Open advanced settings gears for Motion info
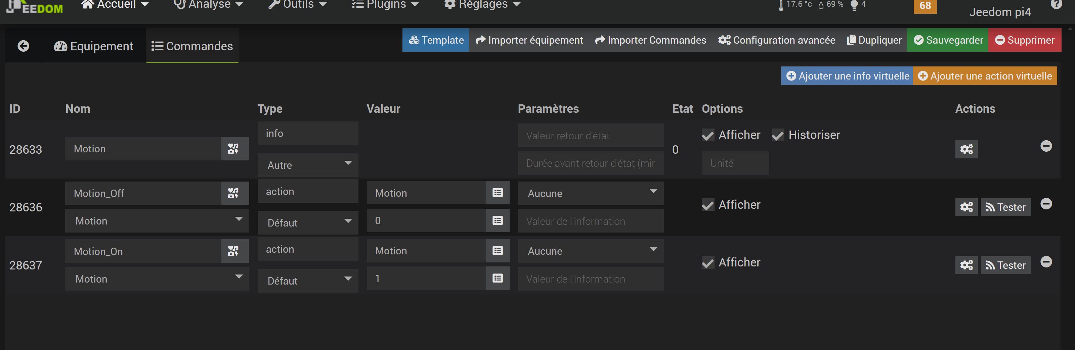 (966, 149)
